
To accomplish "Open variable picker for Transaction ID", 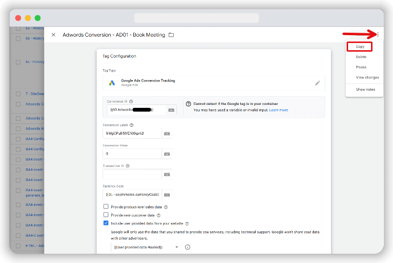I will tap(167, 174).
